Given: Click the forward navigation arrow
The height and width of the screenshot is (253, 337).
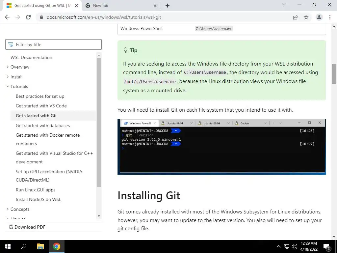Looking at the screenshot, I should pos(18,17).
